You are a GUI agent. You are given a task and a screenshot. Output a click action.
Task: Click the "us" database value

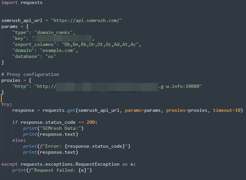click(x=51, y=57)
